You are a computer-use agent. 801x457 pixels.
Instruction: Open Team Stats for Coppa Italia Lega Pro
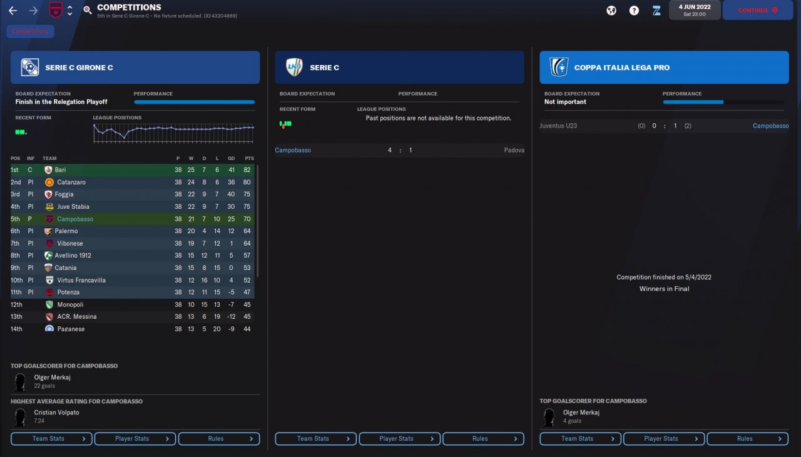pos(581,439)
